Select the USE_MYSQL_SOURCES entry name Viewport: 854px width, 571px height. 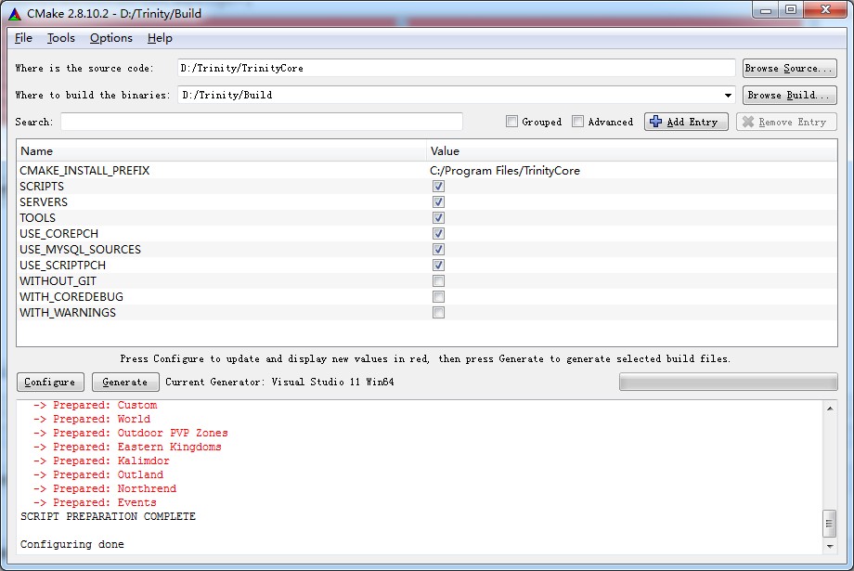tap(80, 250)
